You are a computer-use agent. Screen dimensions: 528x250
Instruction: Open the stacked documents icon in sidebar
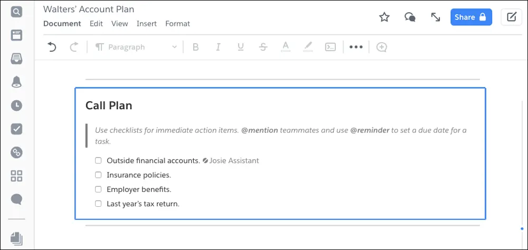tap(16, 238)
